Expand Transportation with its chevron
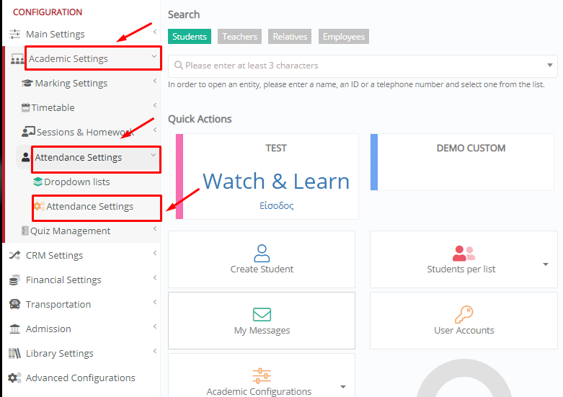563x397 pixels. click(x=155, y=302)
